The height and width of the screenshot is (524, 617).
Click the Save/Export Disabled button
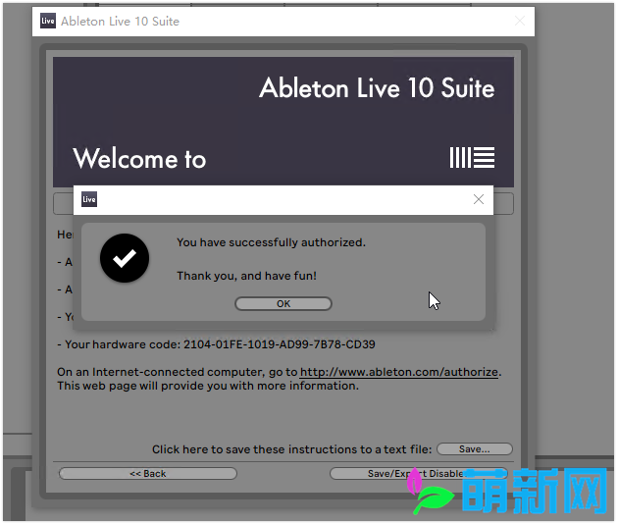click(418, 474)
